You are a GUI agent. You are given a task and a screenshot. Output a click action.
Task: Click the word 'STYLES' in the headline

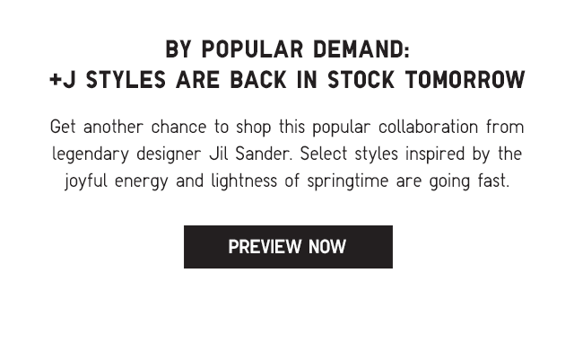(126, 80)
